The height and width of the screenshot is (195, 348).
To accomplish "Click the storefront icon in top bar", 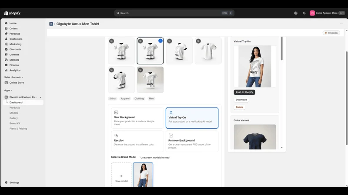I will 296,13.
